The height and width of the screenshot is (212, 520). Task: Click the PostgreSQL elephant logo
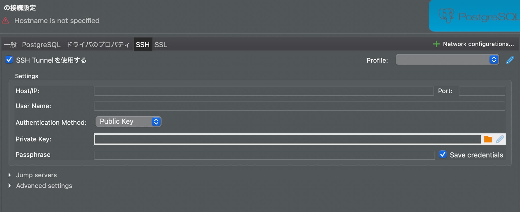pyautogui.click(x=446, y=16)
